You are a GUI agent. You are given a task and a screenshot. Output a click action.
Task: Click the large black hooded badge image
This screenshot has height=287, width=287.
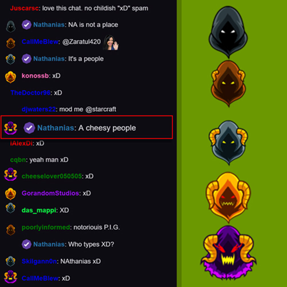click(x=228, y=32)
